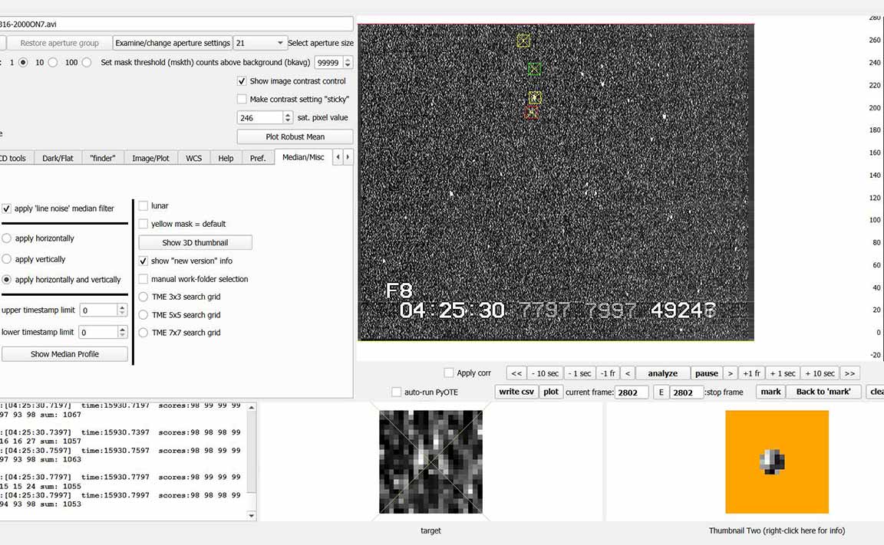Image resolution: width=884 pixels, height=545 pixels.
Task: Click the Plot Robust Mean button
Action: [295, 136]
